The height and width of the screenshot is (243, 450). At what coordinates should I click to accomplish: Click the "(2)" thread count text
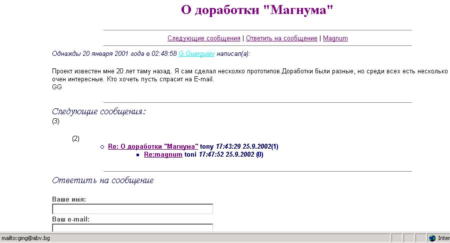pos(76,139)
